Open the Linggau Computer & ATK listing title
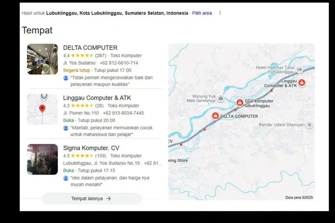This screenshot has width=335, height=223. click(x=97, y=98)
